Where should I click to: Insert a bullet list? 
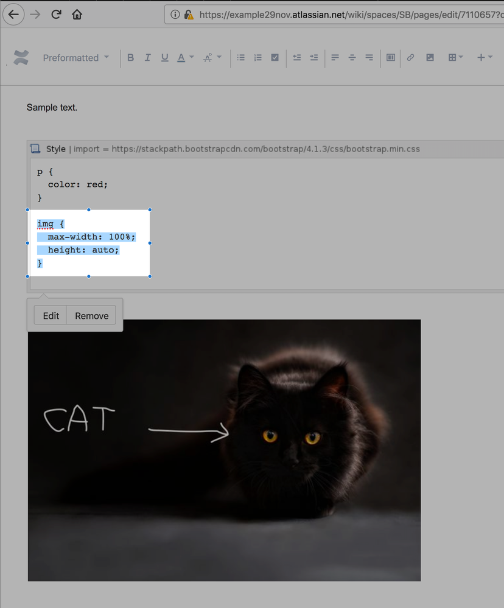(x=241, y=57)
